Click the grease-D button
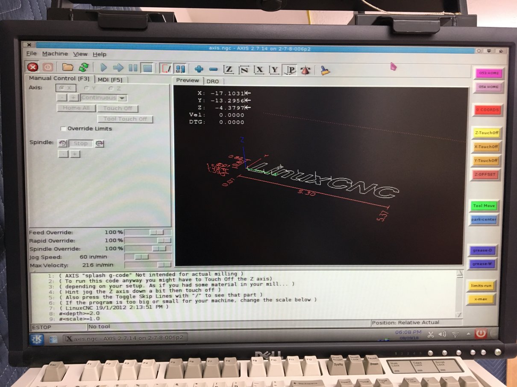Image resolution: width=517 pixels, height=387 pixels. click(x=483, y=250)
